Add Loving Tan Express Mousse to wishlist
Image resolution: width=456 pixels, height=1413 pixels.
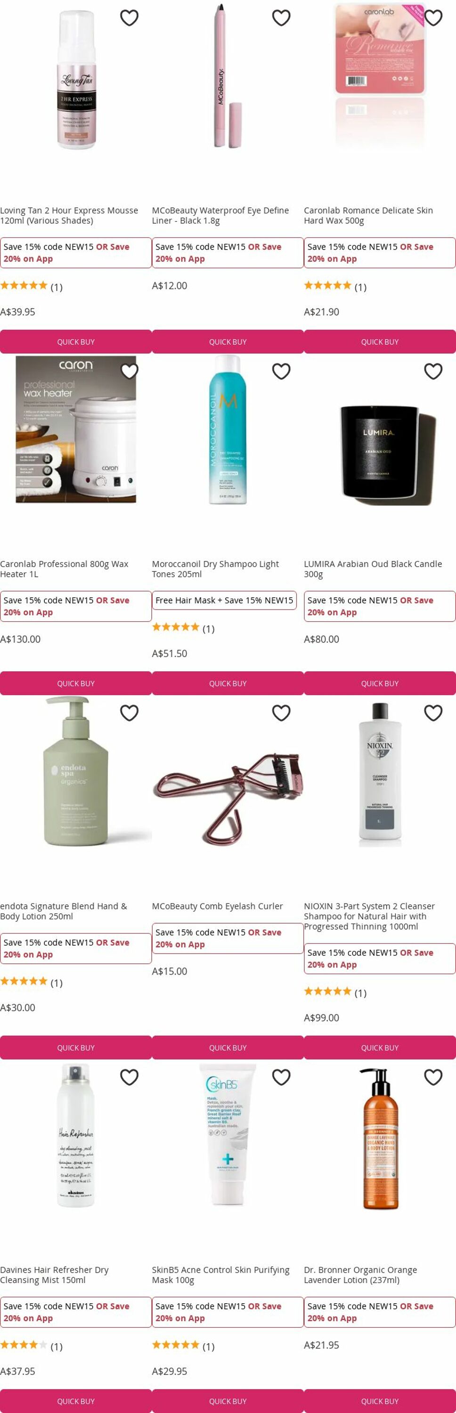(x=130, y=18)
